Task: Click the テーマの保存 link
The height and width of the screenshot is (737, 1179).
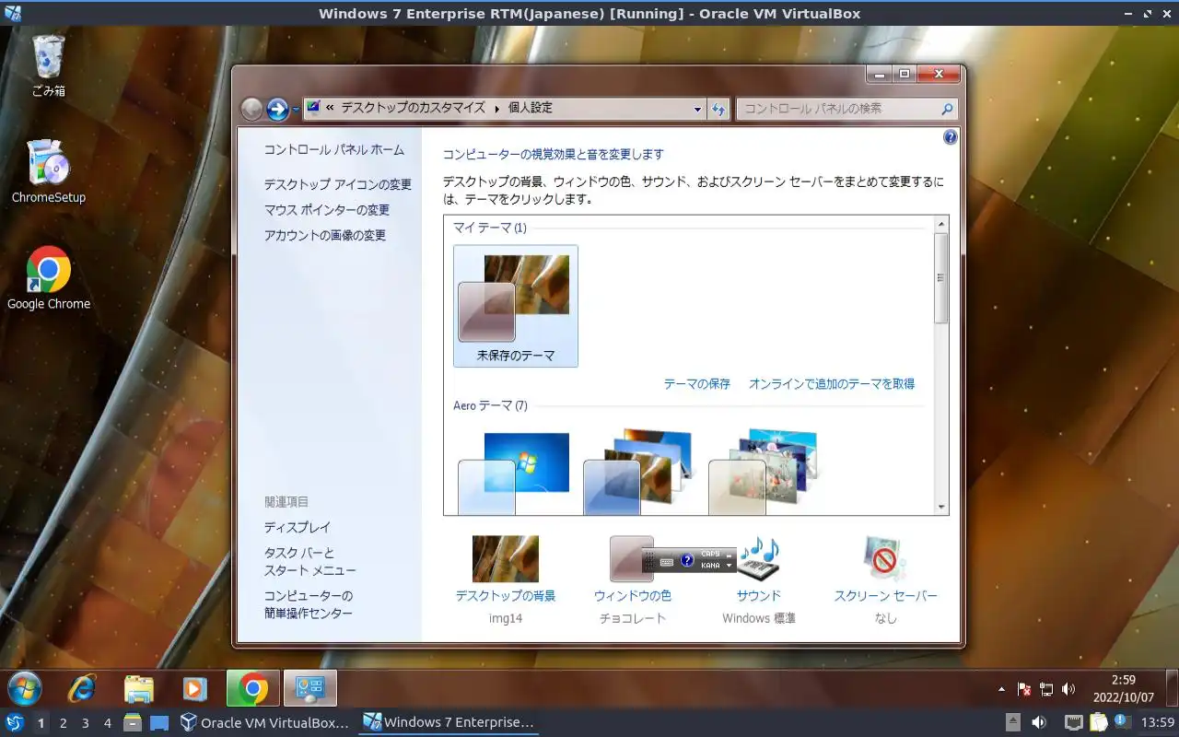Action: 697,384
